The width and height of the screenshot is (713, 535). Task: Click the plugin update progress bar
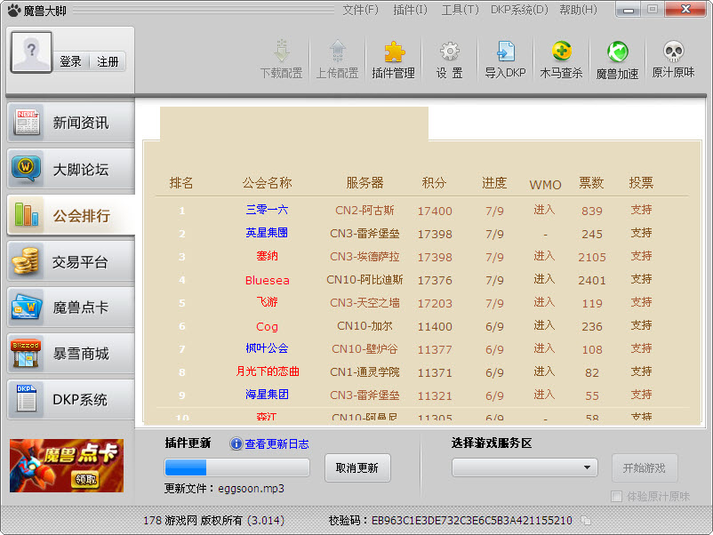[236, 467]
